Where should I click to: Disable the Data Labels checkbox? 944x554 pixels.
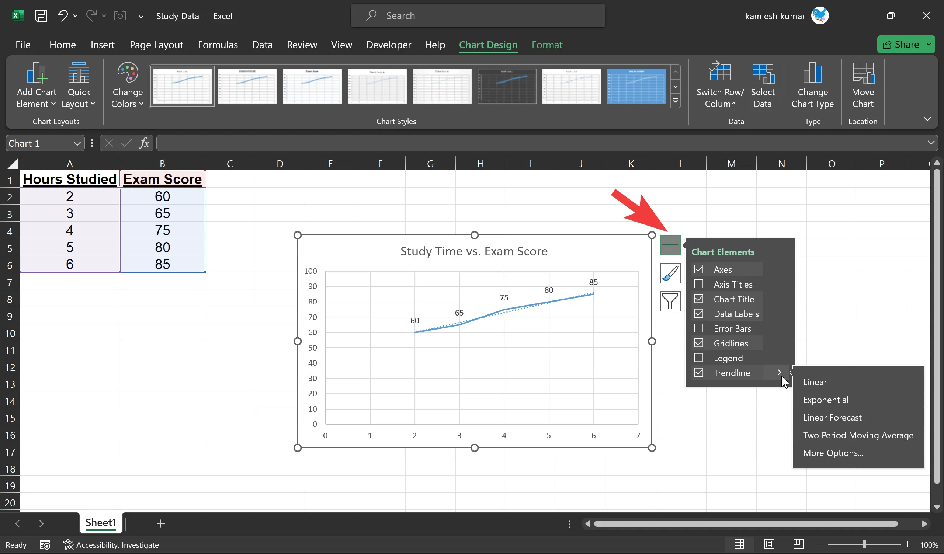699,313
